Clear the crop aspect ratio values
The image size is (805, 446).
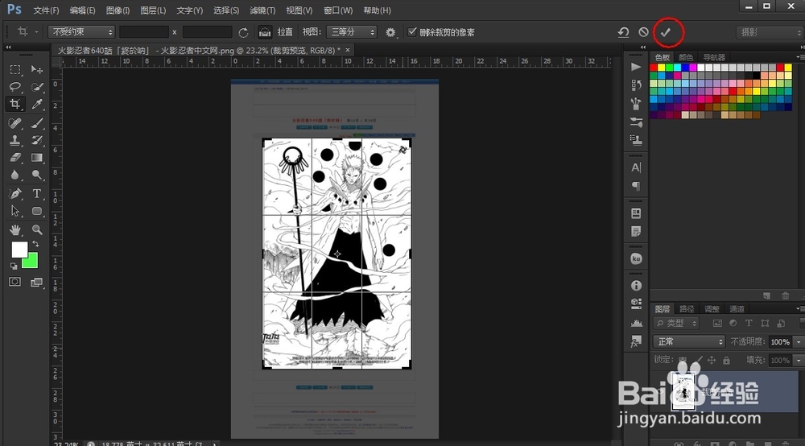(243, 32)
